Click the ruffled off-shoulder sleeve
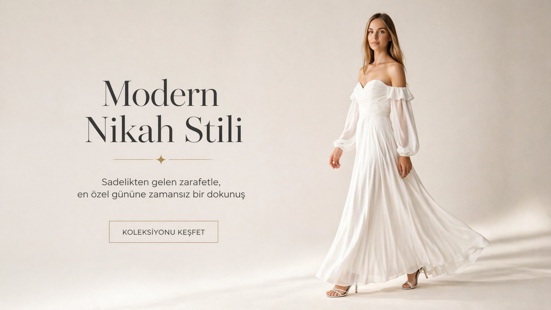Viewport: 551px width, 310px height. click(x=400, y=93)
